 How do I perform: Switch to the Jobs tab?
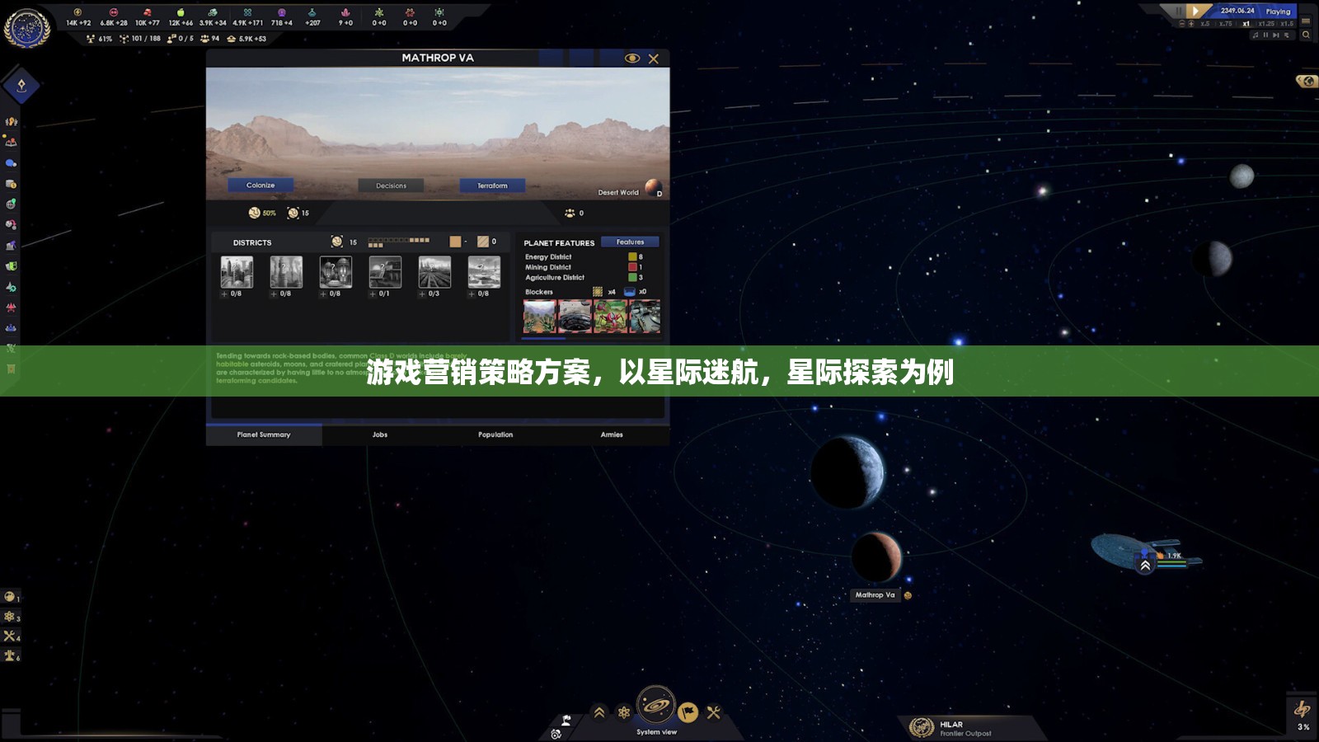[380, 434]
